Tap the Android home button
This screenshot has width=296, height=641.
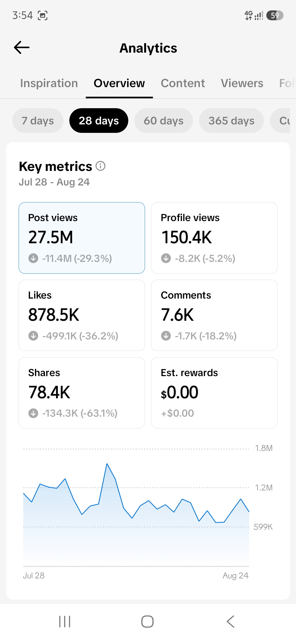147,622
